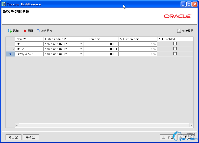Click the MS_1 name field
The image size is (199, 143).
(29, 44)
